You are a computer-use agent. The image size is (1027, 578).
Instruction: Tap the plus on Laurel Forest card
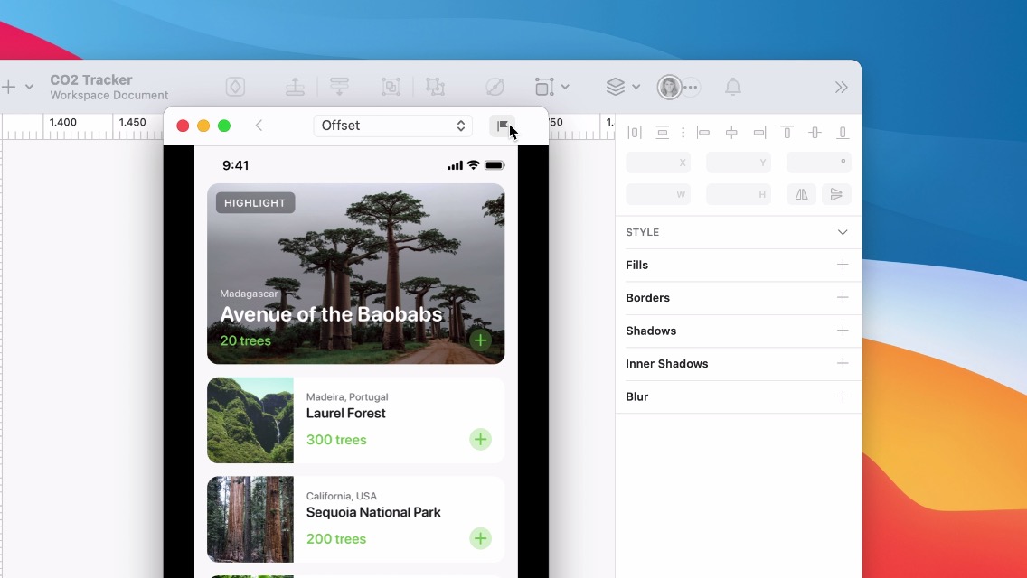click(x=480, y=440)
